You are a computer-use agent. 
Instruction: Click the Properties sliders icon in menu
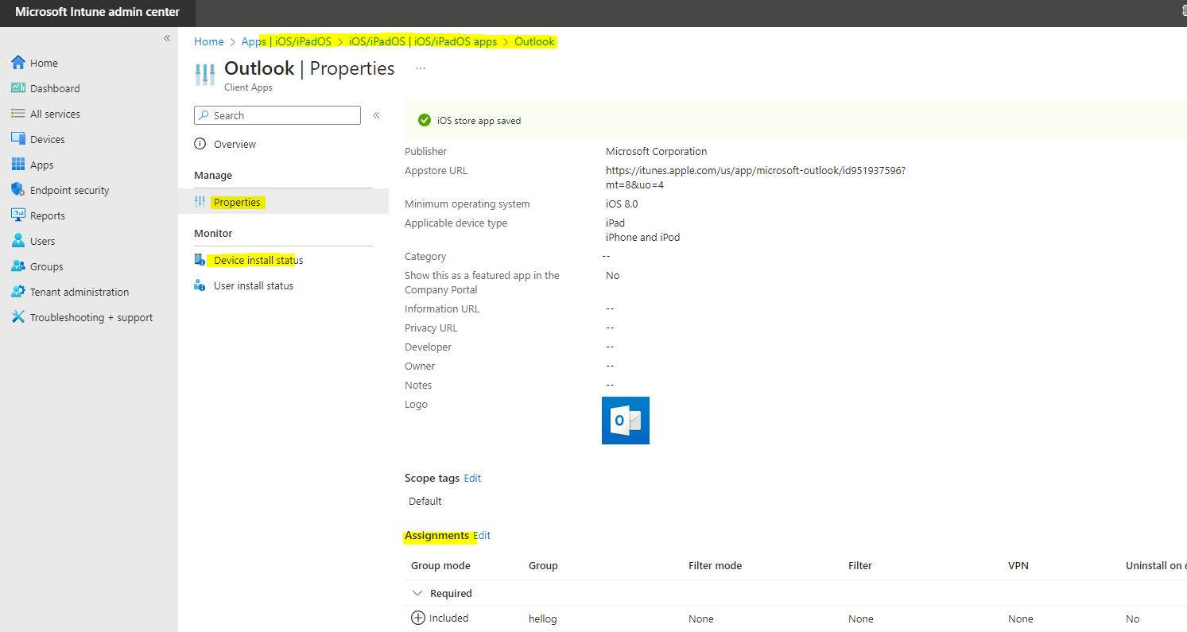(200, 202)
